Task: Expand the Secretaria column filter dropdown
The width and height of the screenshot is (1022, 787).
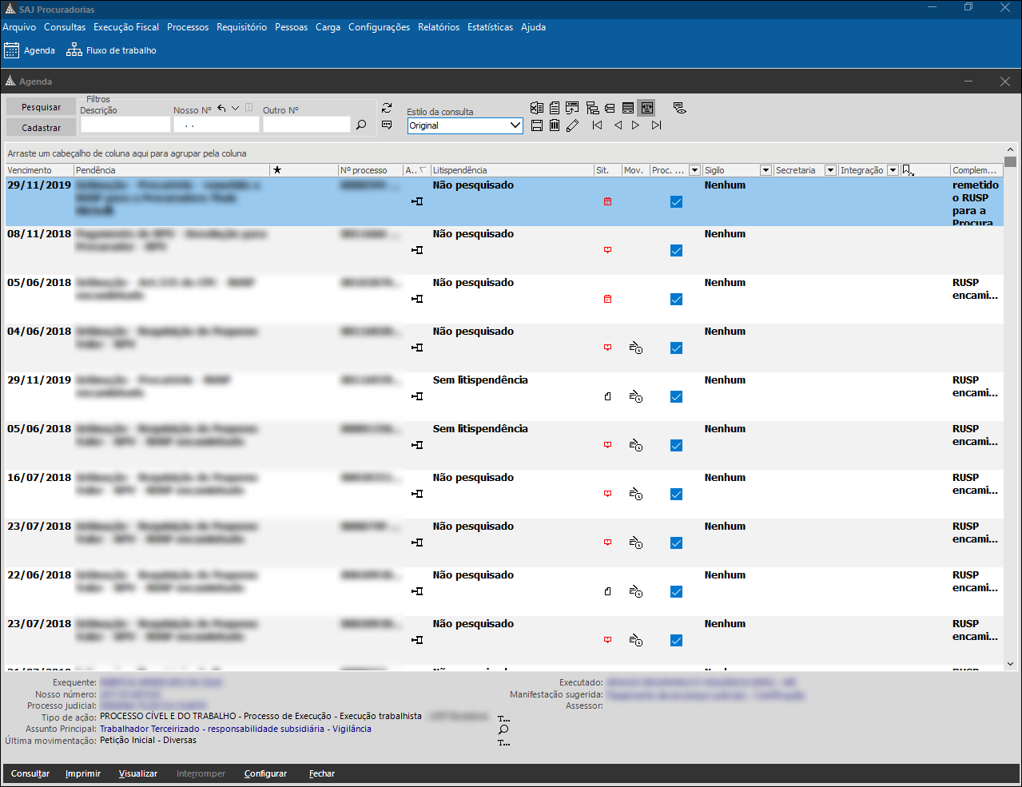Action: tap(830, 170)
